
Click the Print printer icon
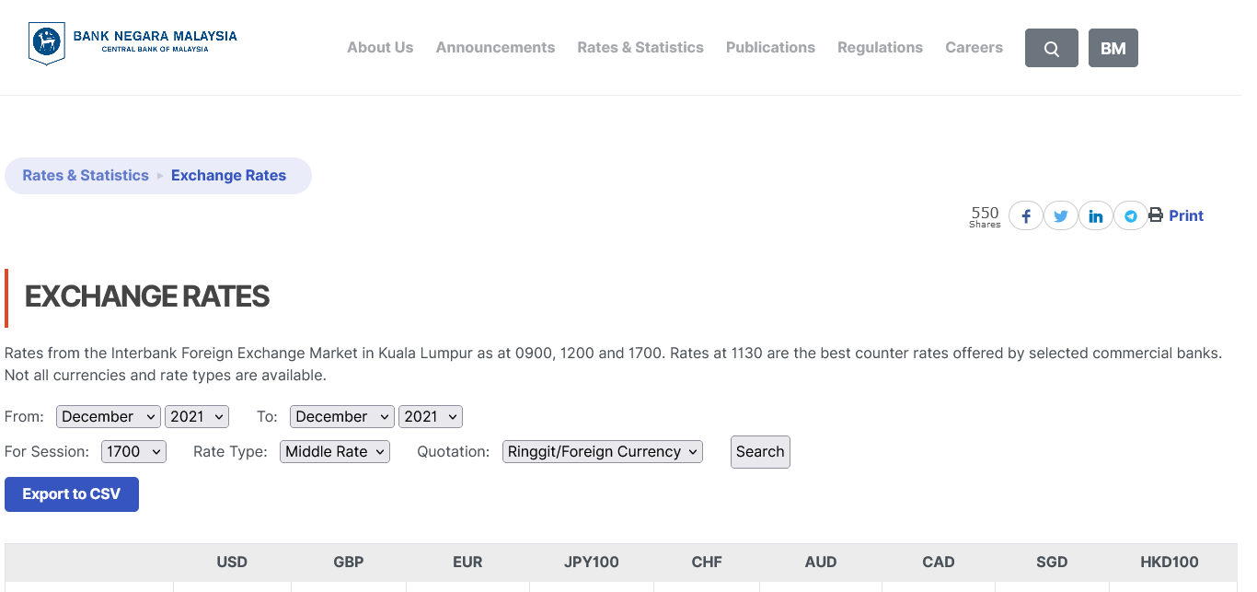click(x=1156, y=215)
